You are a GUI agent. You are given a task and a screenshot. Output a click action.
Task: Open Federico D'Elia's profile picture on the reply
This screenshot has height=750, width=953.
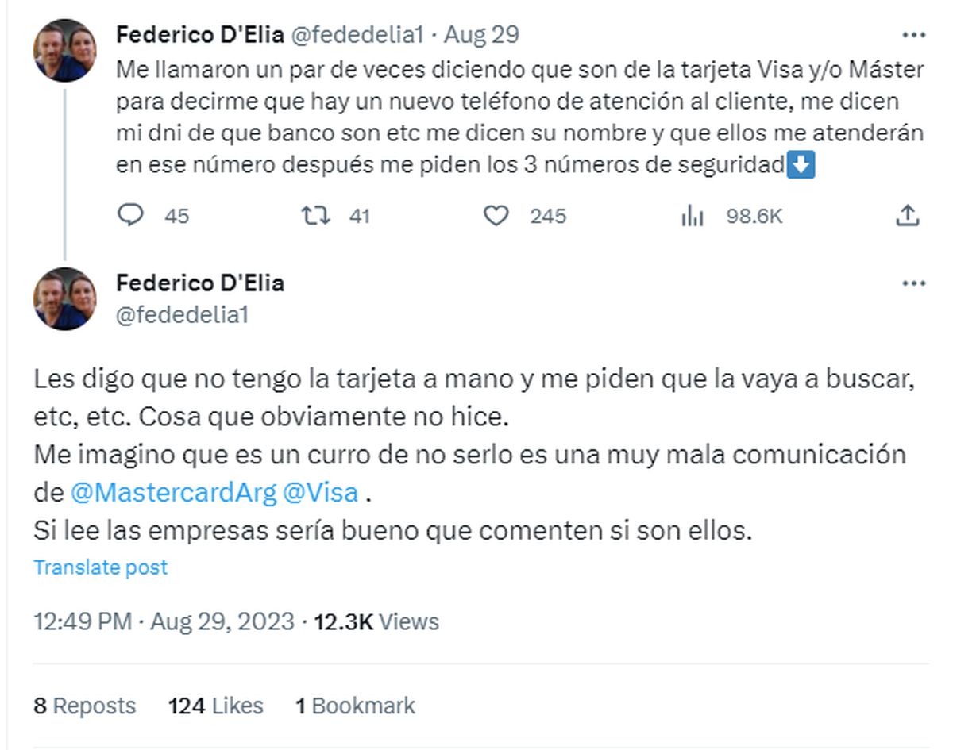[64, 298]
